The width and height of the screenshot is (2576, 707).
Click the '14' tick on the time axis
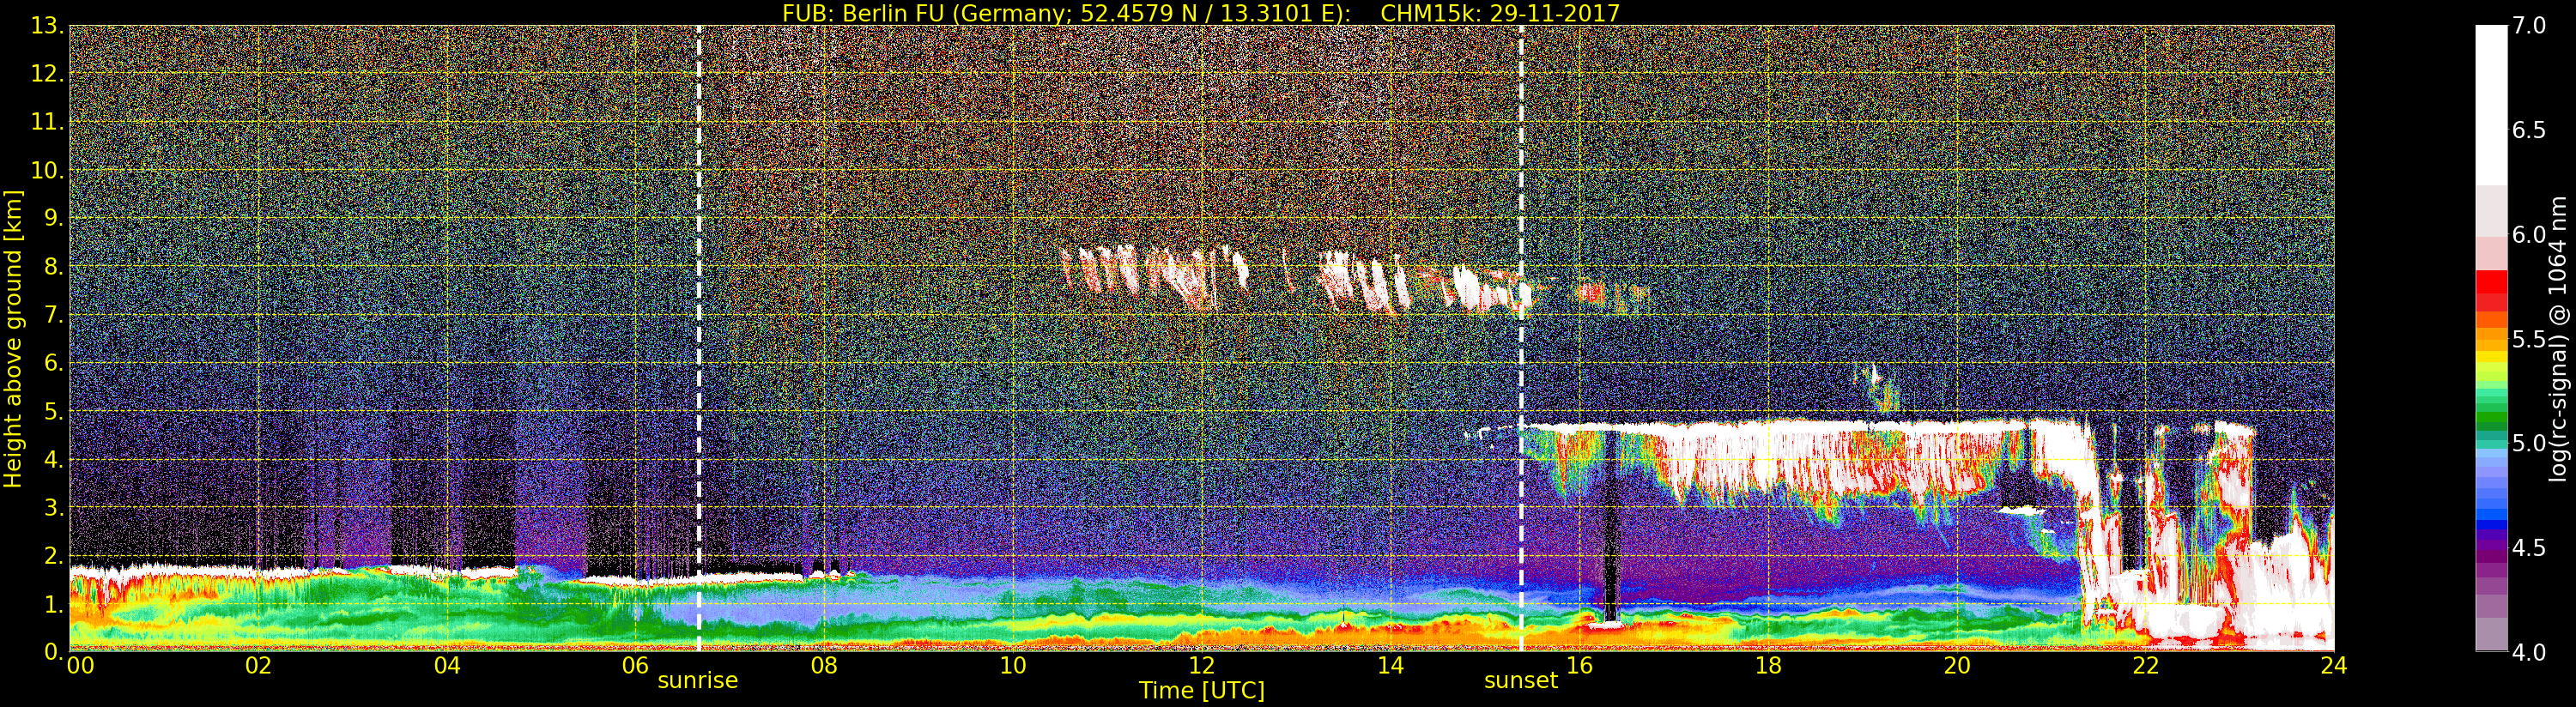pos(1391,666)
